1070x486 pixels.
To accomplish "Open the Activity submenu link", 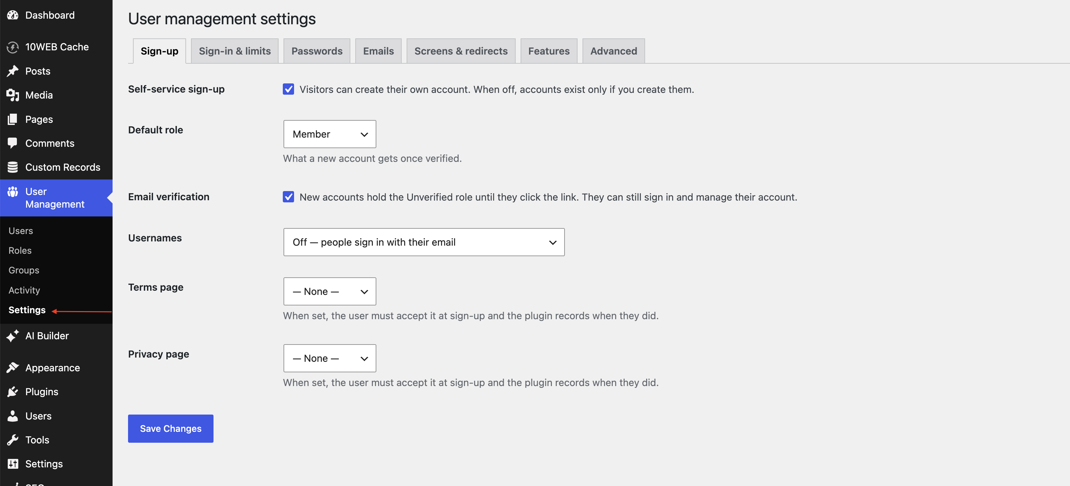I will coord(24,290).
